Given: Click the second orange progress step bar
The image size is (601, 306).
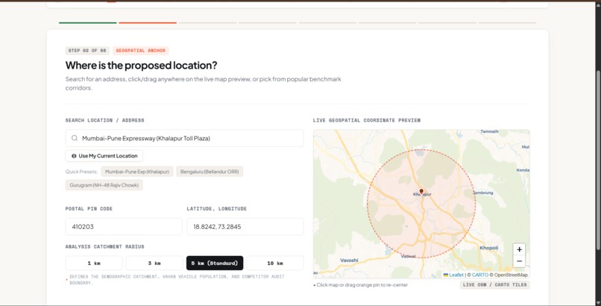Looking at the screenshot, I should 148,23.
